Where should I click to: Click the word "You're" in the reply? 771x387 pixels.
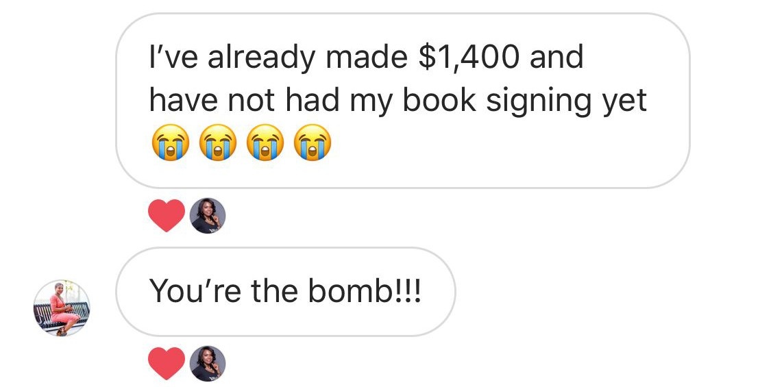click(x=195, y=290)
